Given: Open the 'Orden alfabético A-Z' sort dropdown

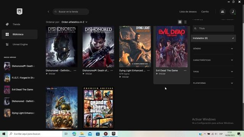Looking at the screenshot, I should tap(74, 22).
